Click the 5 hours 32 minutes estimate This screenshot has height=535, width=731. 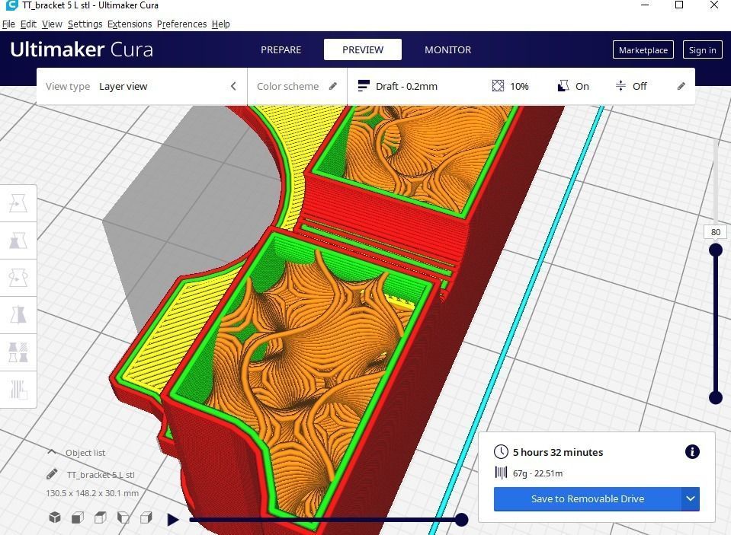coord(558,452)
